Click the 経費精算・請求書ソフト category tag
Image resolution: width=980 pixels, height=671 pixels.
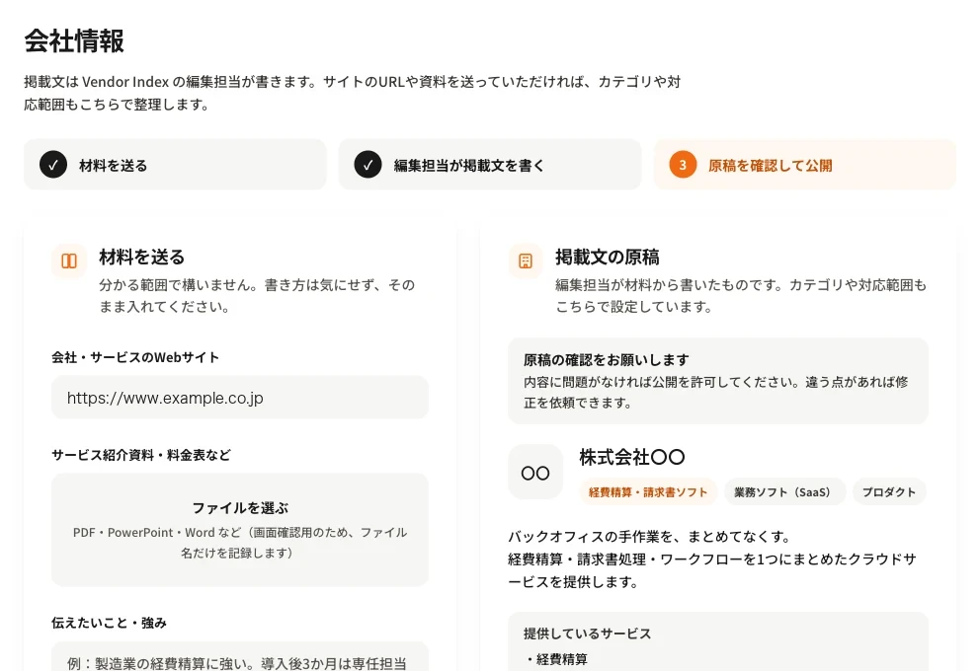(x=648, y=491)
